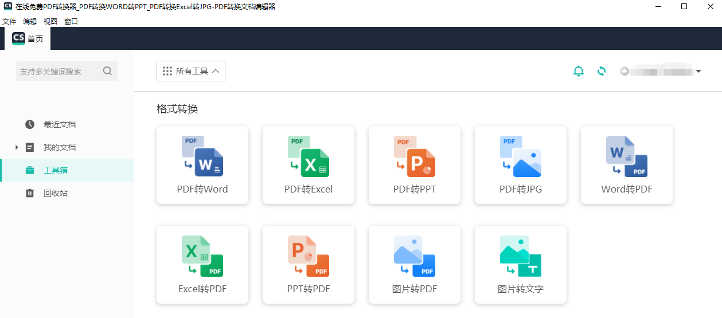Expand the 我的文档 tree arrow
The height and width of the screenshot is (318, 722).
17,147
